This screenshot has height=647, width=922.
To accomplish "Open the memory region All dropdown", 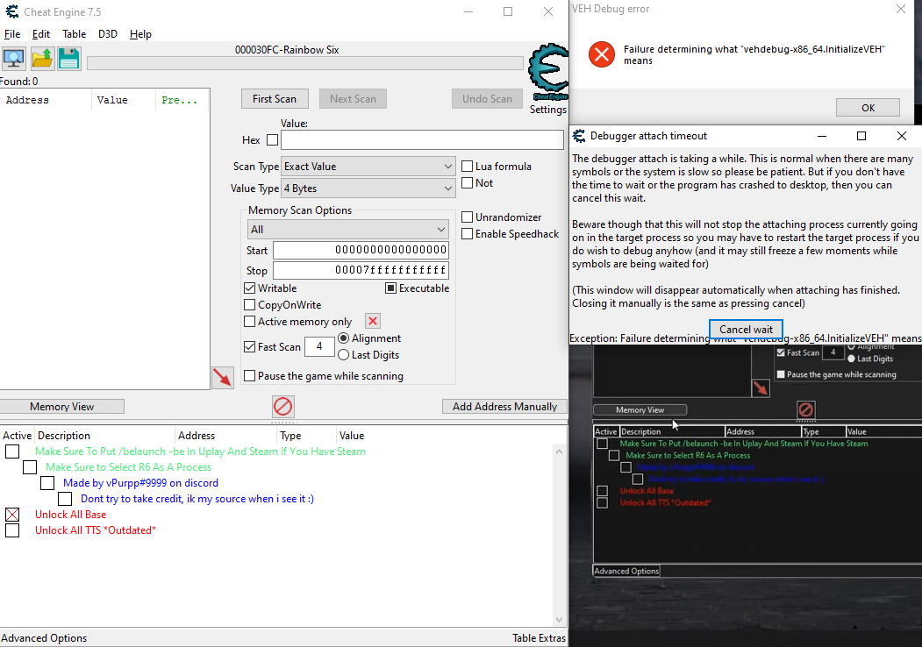I will tap(348, 230).
